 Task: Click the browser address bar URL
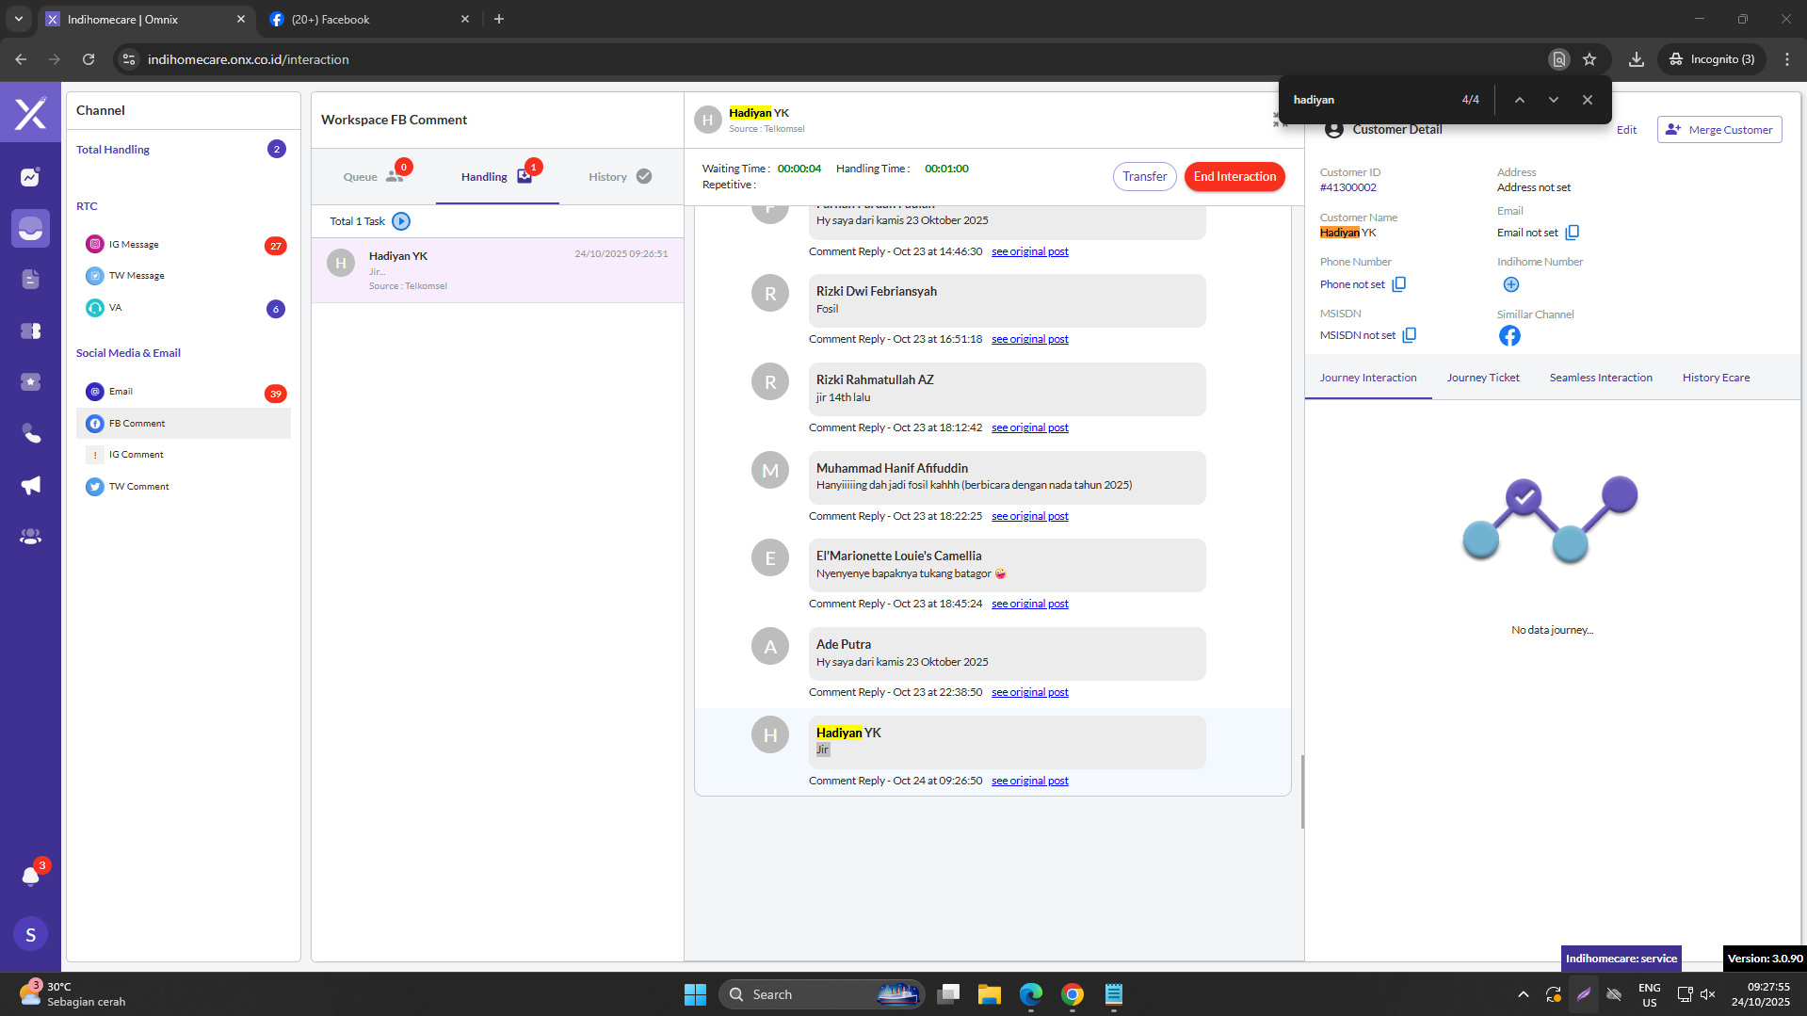coord(249,59)
